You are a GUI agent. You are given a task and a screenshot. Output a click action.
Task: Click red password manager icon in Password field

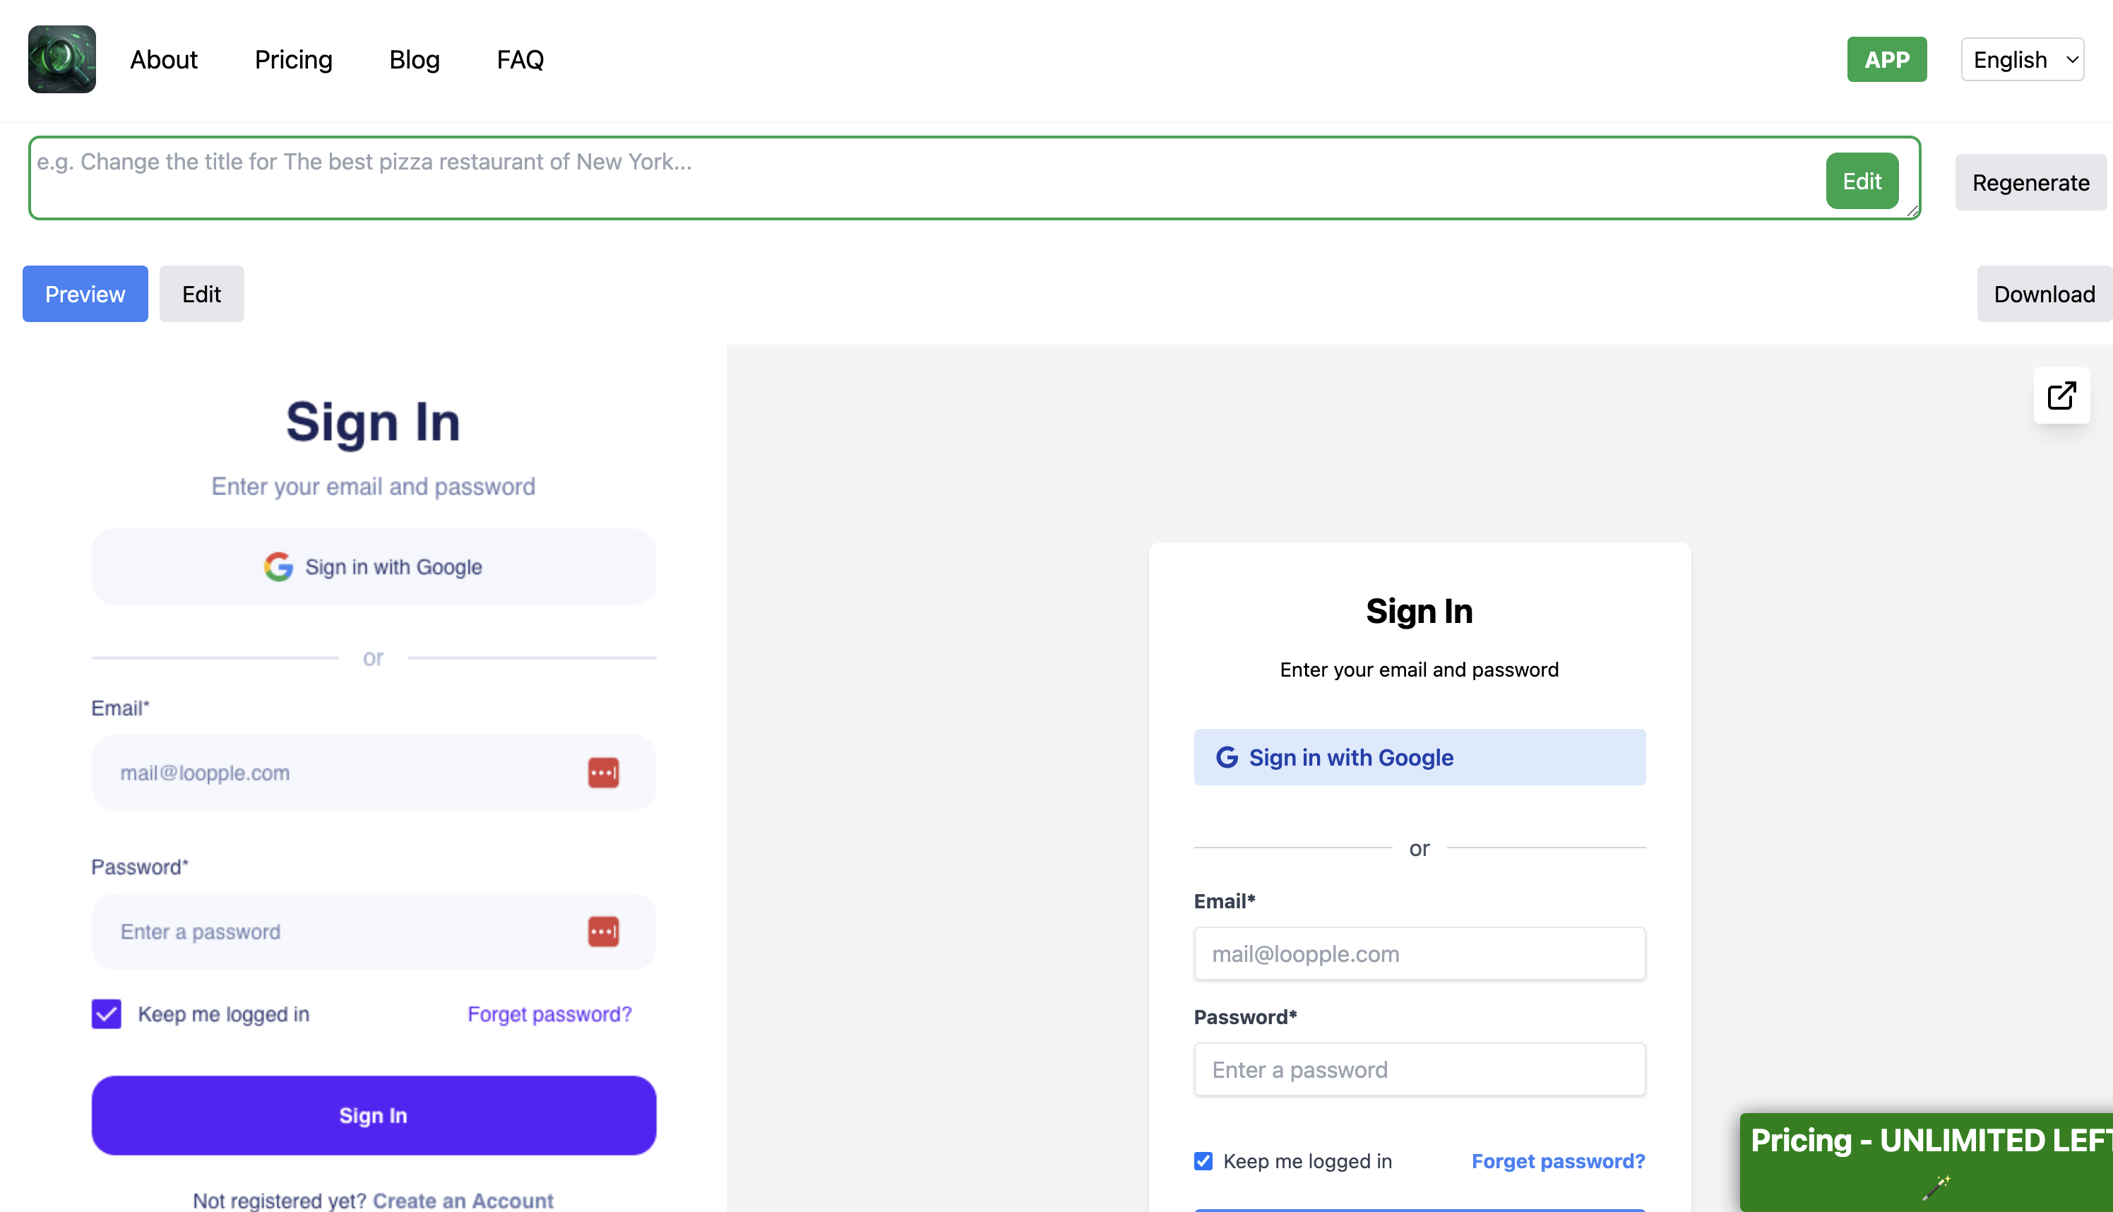(x=602, y=932)
